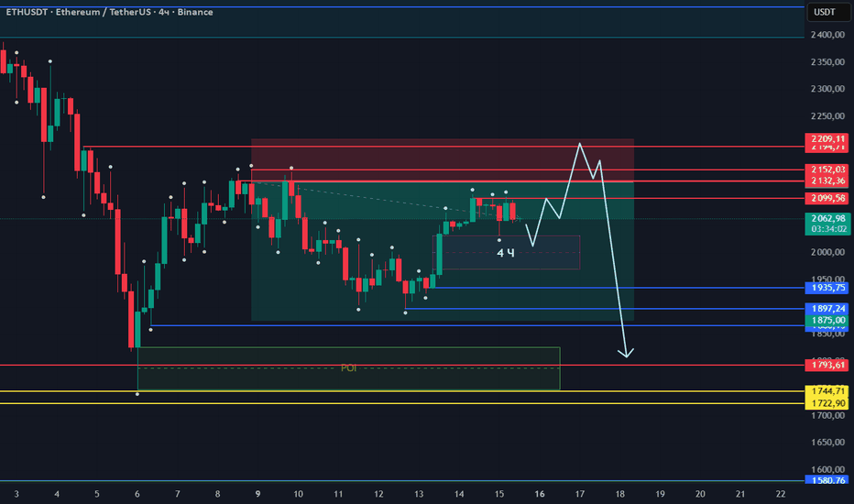Click date 12 on the time axis
This screenshot has width=854, height=504.
(378, 494)
